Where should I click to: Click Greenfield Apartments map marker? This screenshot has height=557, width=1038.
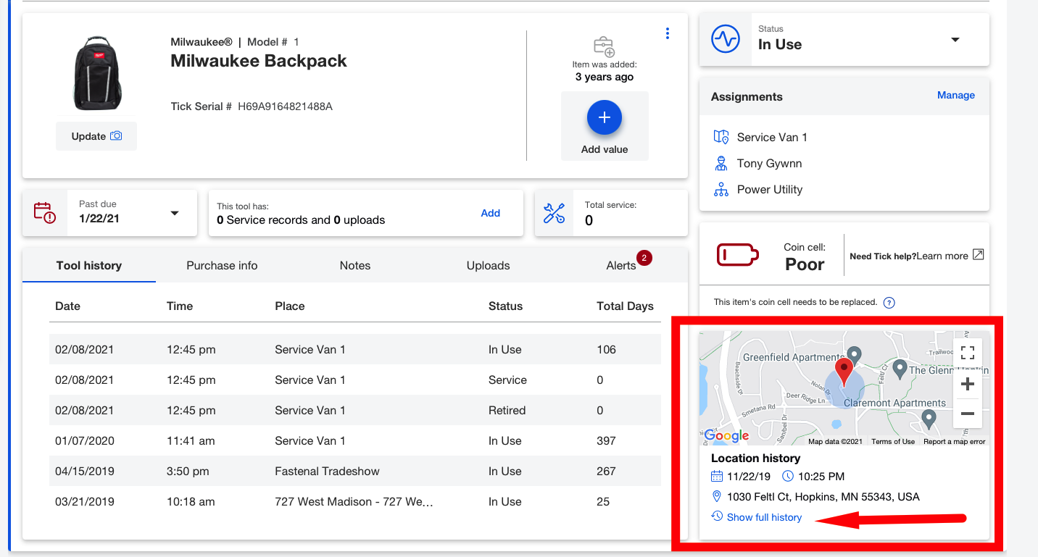coord(855,355)
